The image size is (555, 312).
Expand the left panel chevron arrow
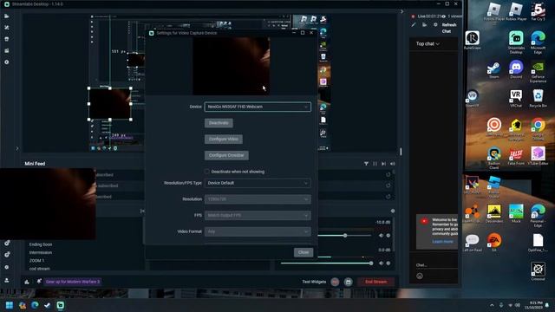coord(17,148)
